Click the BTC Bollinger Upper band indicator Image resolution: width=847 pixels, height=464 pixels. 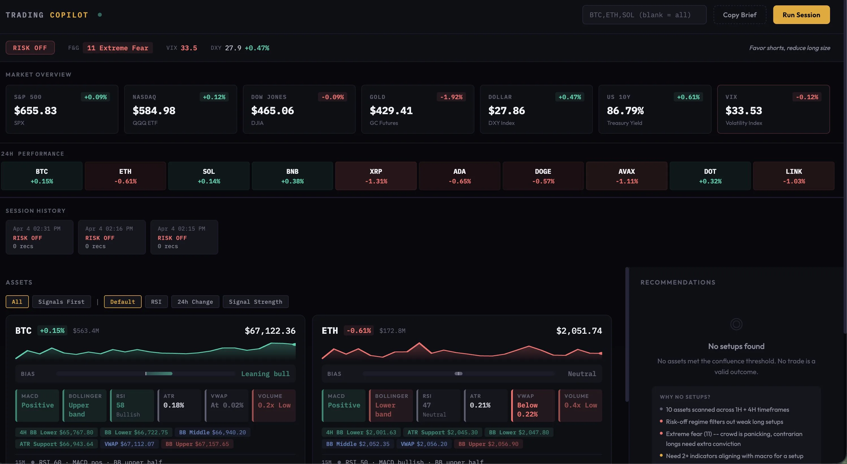point(85,406)
